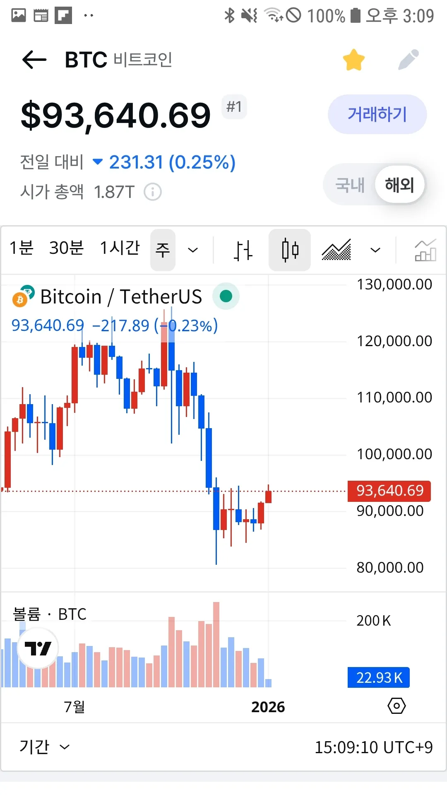The width and height of the screenshot is (447, 795).
Task: Switch to 국내 domestic market
Action: pos(350,185)
